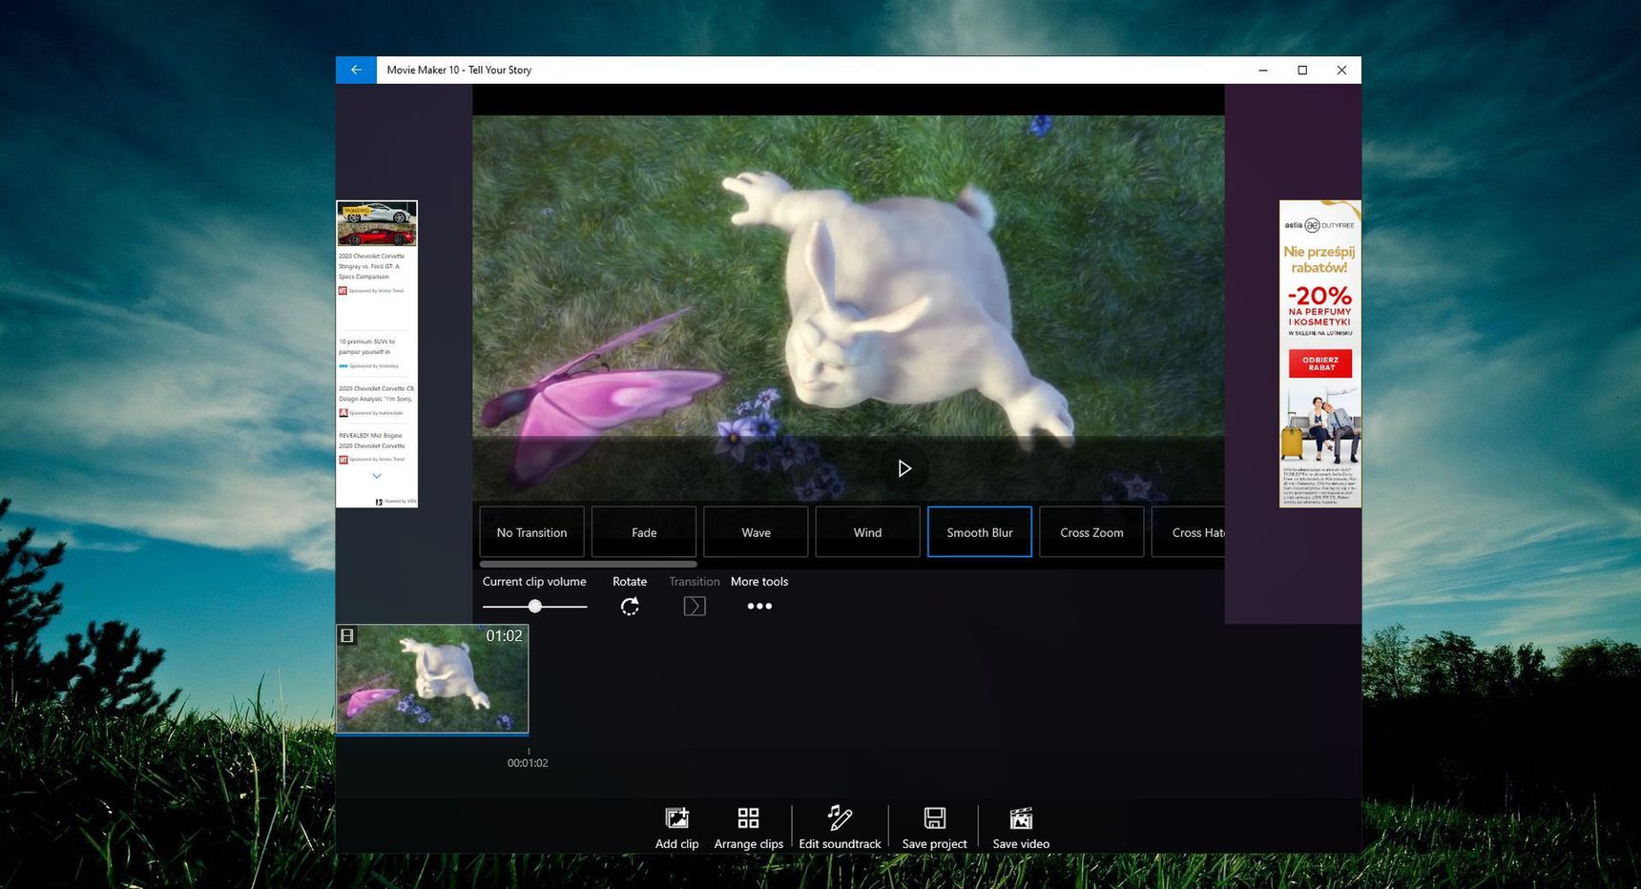This screenshot has width=1641, height=889.
Task: Open Arrange clips
Action: click(x=749, y=827)
